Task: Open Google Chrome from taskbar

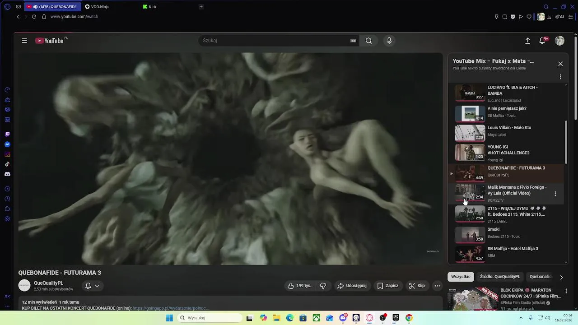Action: coord(409,318)
